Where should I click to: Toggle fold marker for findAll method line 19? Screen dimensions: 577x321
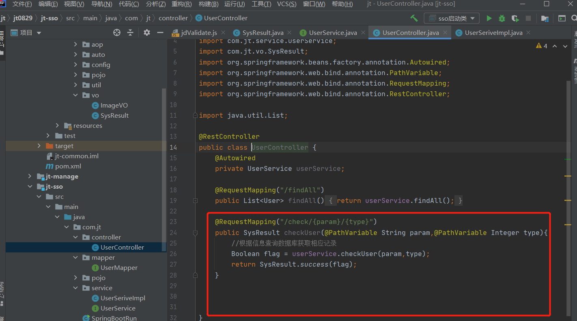(x=195, y=200)
